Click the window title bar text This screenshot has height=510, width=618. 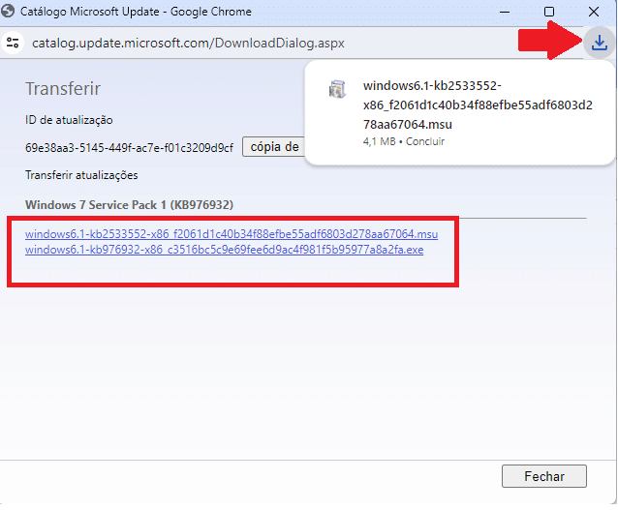(x=137, y=12)
